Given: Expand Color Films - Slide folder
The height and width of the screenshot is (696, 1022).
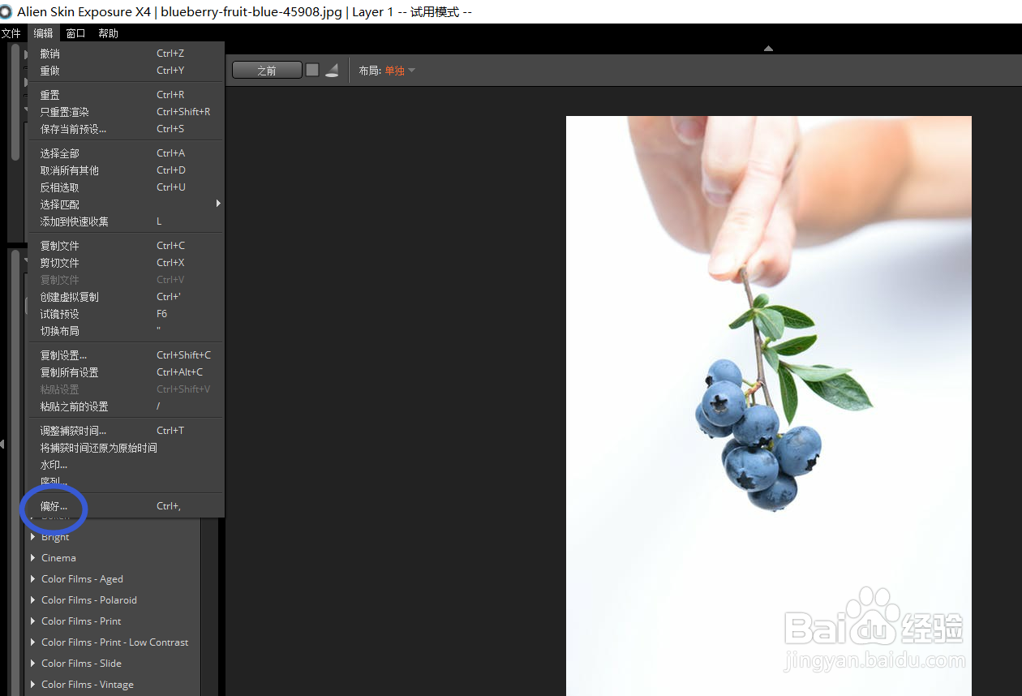Looking at the screenshot, I should [x=32, y=664].
